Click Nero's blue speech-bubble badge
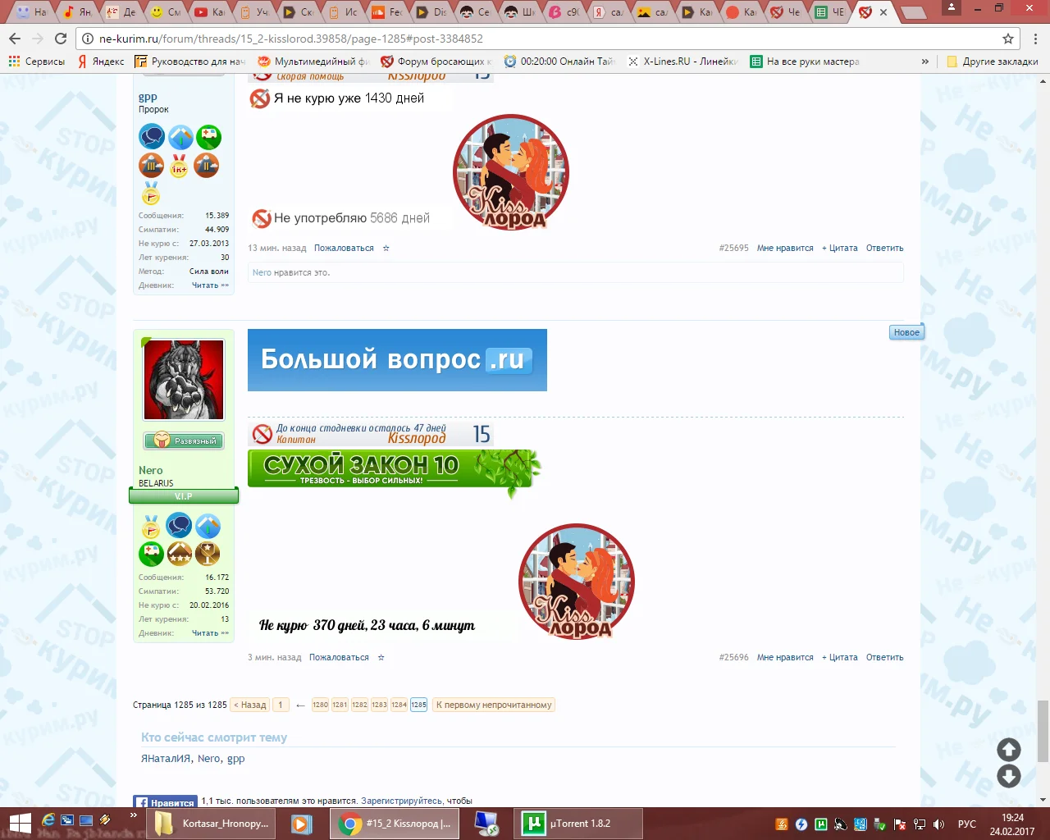The height and width of the screenshot is (840, 1050). (x=179, y=526)
